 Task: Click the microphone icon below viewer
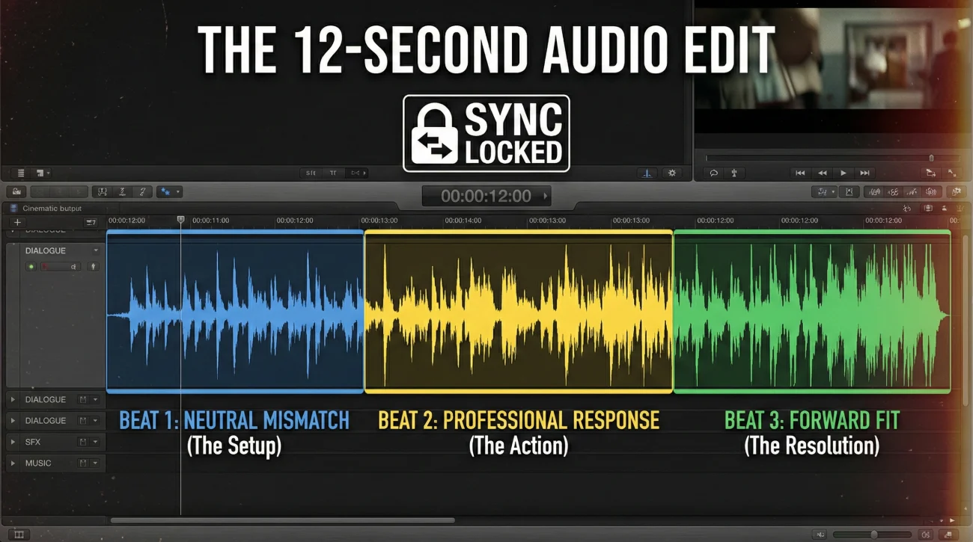pos(734,173)
